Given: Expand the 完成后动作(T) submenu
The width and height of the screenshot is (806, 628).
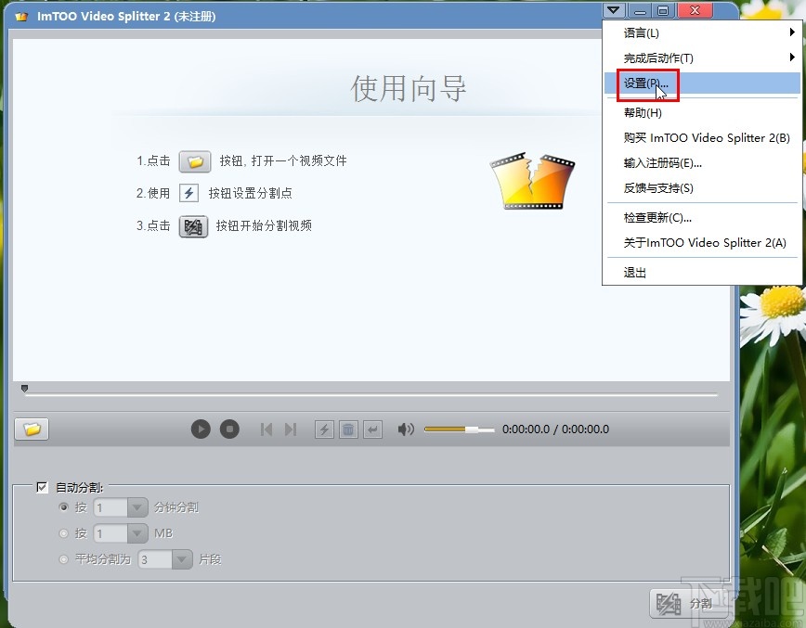Looking at the screenshot, I should (703, 58).
